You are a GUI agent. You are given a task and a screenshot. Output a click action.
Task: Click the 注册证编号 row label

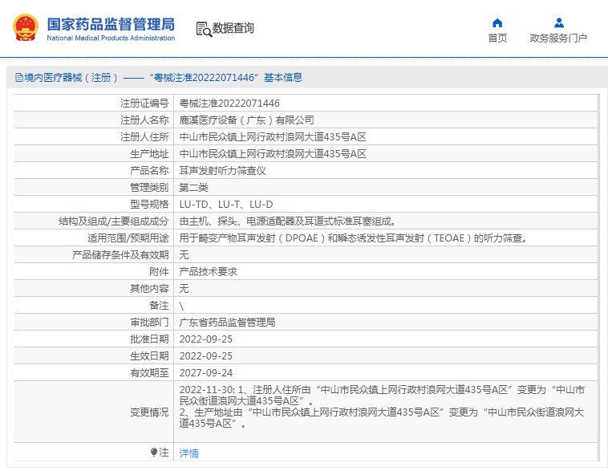[144, 104]
